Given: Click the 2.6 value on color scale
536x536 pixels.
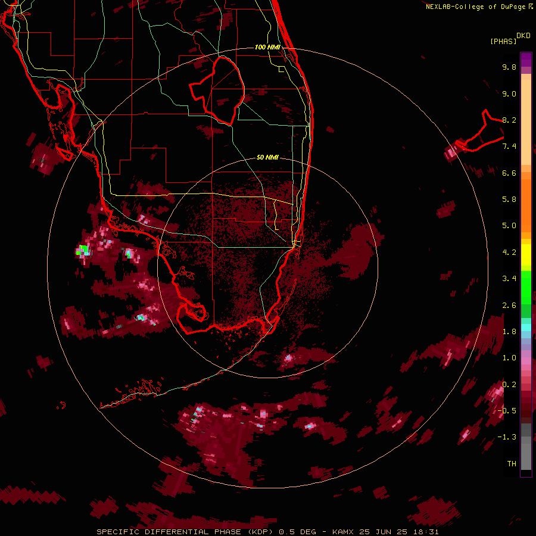Looking at the screenshot, I should pos(509,306).
